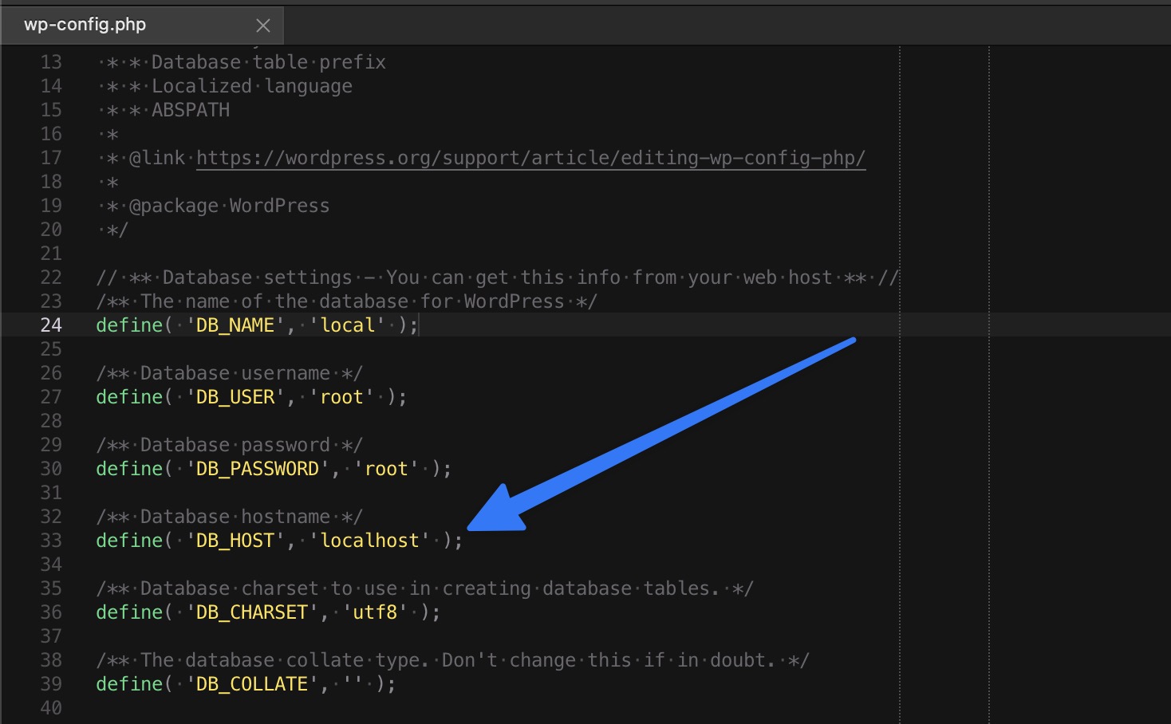Click 'root' value on the DB_USER line

(341, 397)
